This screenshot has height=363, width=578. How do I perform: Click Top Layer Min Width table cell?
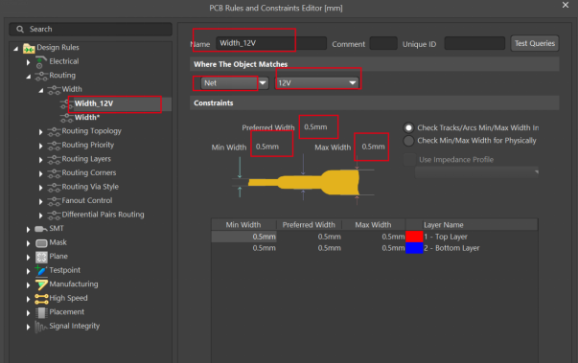243,237
